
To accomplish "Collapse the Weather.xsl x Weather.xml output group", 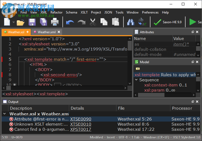I will click(x=5, y=114).
